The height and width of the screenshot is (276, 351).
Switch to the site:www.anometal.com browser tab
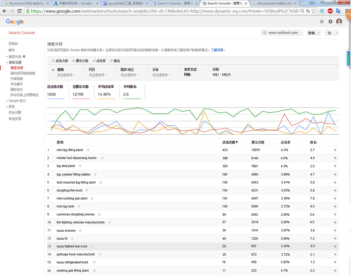274,4
